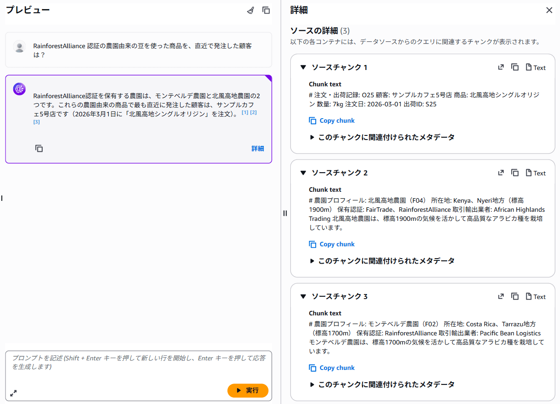The height and width of the screenshot is (404, 560).
Task: Click the panel divider handle between preview and details
Action: point(285,213)
